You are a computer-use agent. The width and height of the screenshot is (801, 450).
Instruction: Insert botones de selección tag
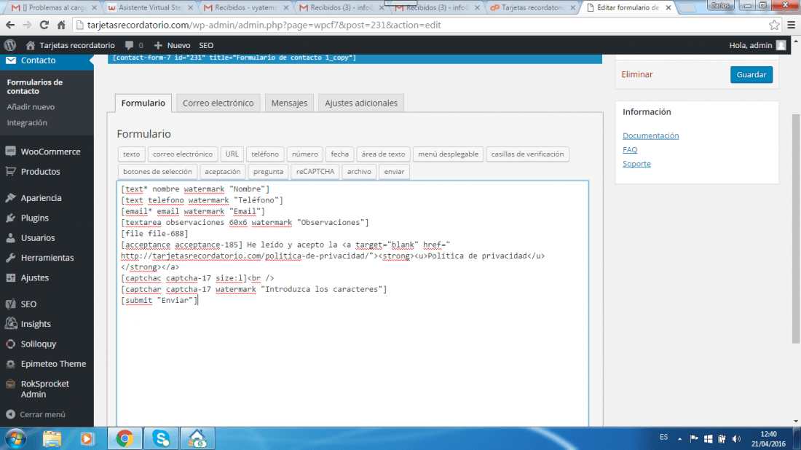tap(157, 172)
